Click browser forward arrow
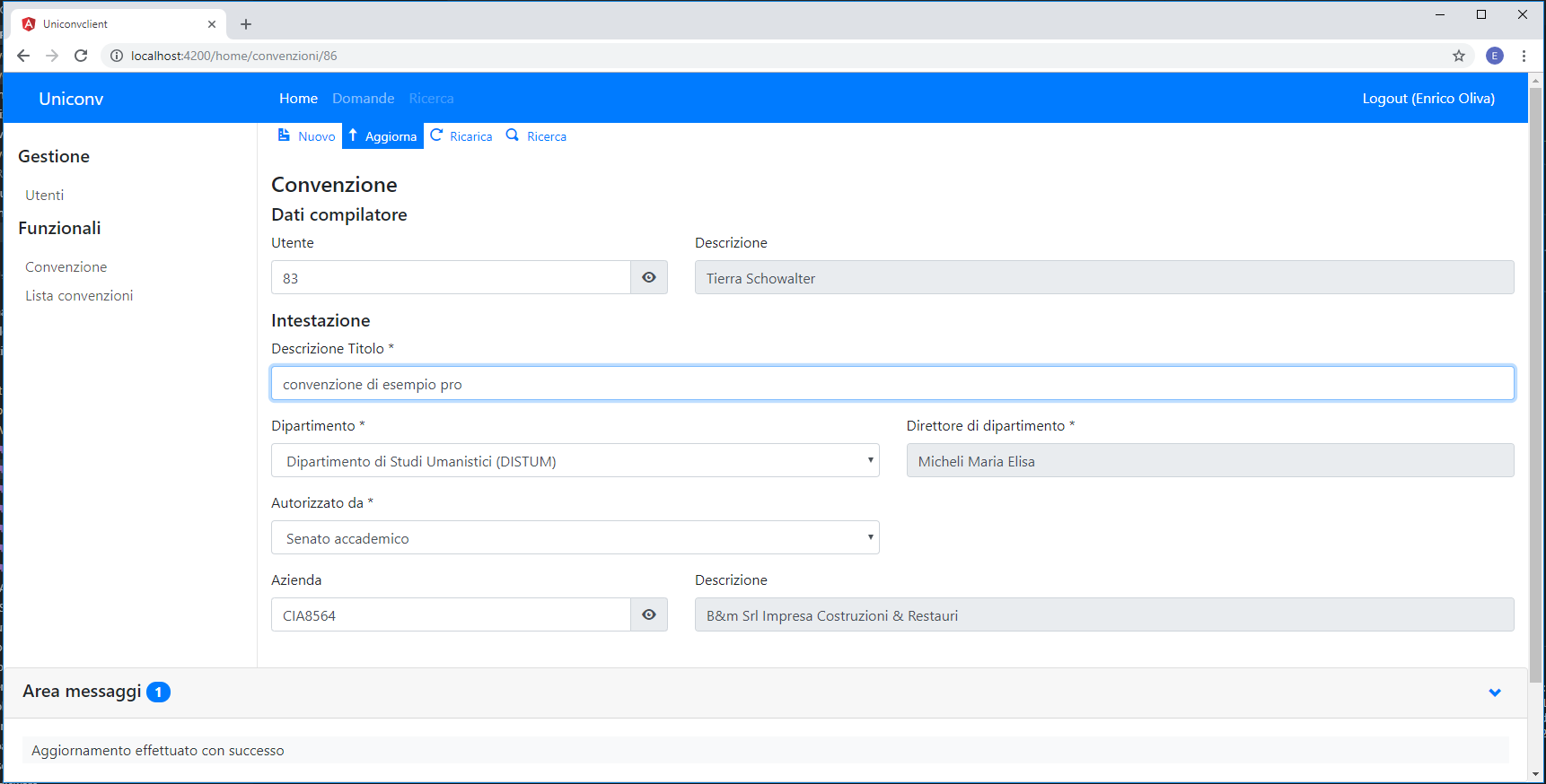The height and width of the screenshot is (784, 1546). pos(52,56)
